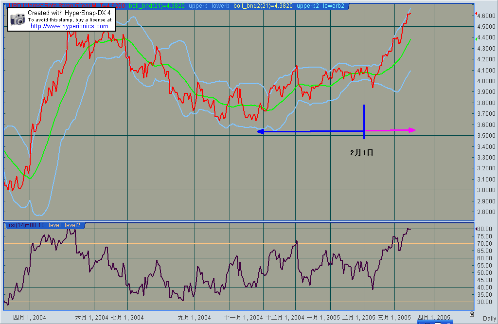Click the lock icon beside Daily

click(472, 314)
